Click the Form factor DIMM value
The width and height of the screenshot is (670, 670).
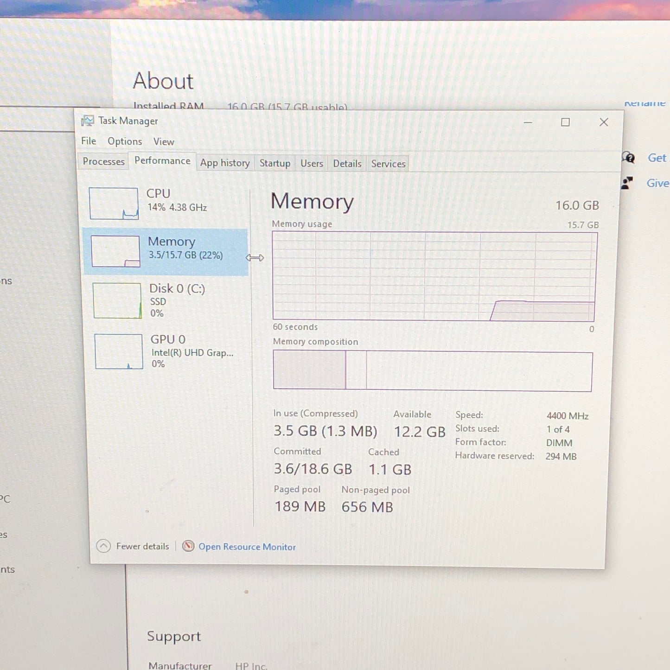point(559,443)
